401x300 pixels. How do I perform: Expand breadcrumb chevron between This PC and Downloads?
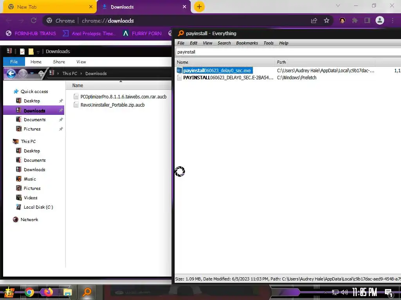click(x=81, y=73)
